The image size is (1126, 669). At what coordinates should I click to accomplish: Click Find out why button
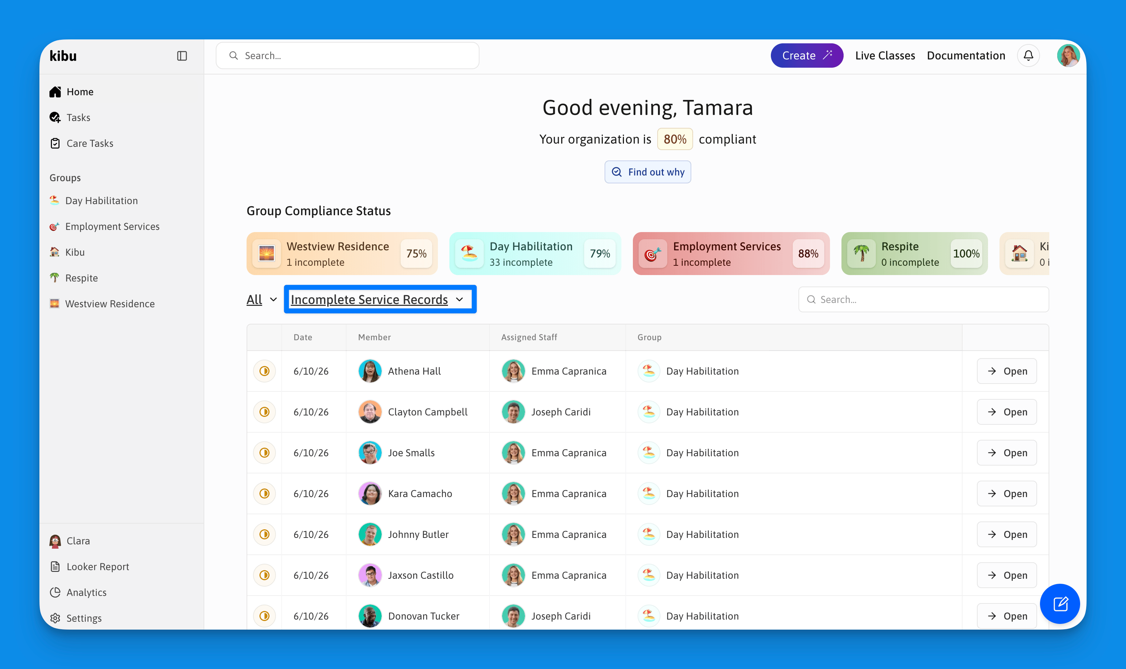[647, 172]
